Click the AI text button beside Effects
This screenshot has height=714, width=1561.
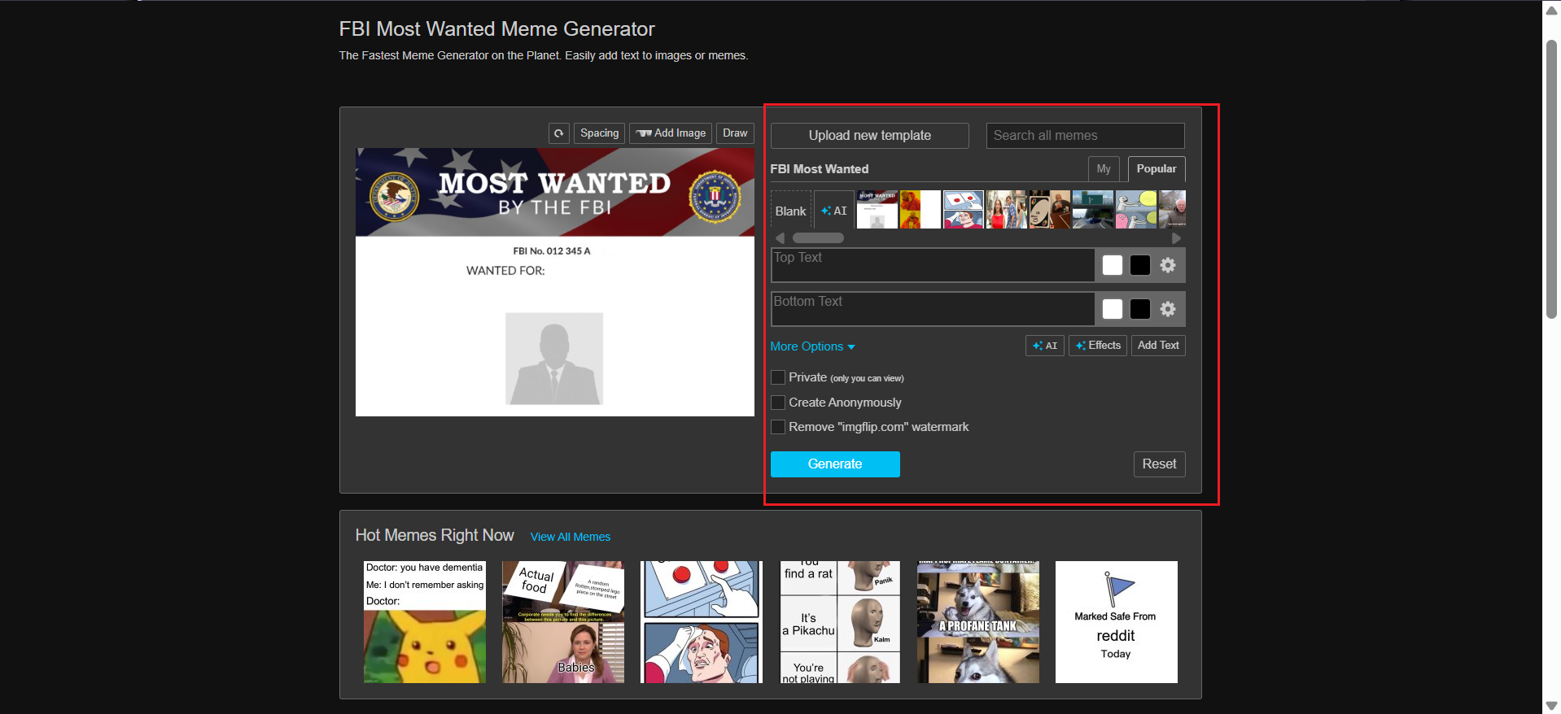point(1045,346)
